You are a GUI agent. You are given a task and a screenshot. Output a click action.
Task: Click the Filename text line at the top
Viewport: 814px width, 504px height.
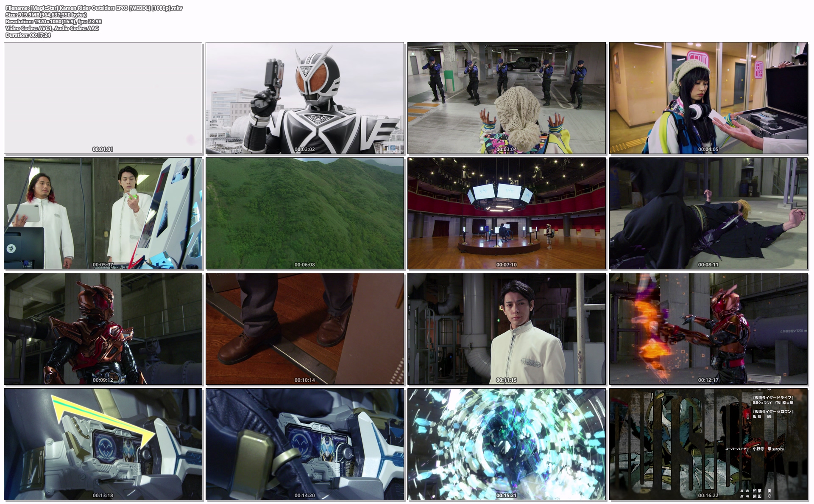click(x=94, y=8)
